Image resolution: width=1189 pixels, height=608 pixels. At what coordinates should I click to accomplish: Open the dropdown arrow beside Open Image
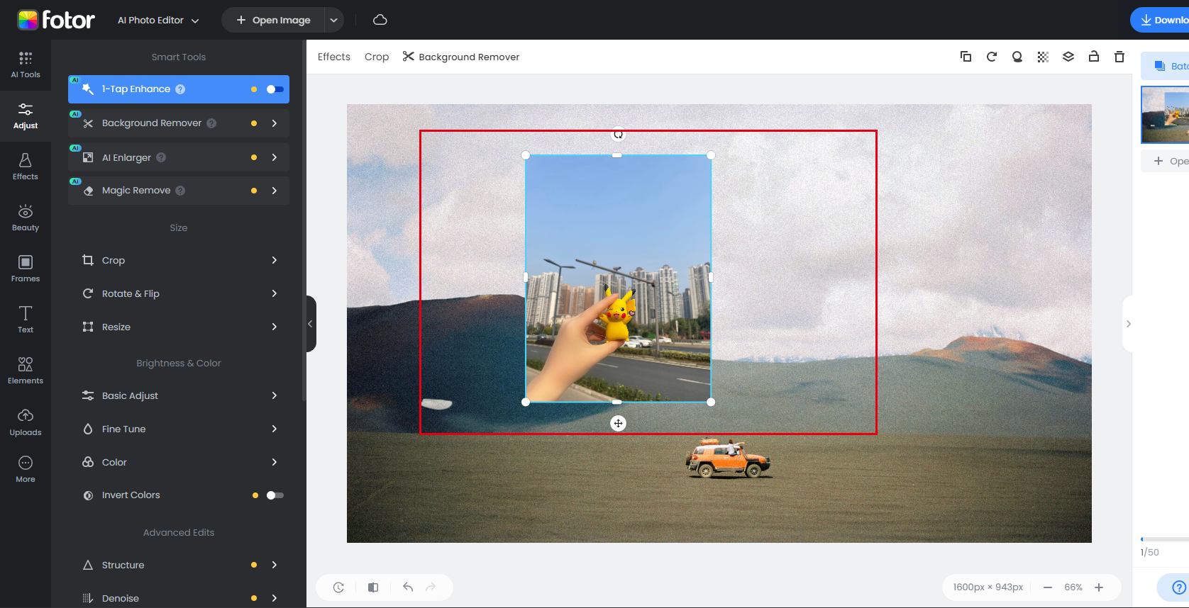tap(333, 20)
